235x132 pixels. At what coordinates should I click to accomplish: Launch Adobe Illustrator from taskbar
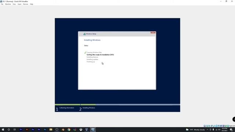(x=27, y=129)
